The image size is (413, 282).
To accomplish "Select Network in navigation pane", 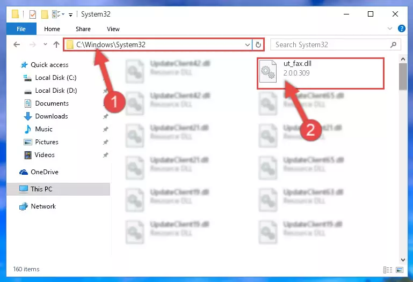I will (x=43, y=206).
